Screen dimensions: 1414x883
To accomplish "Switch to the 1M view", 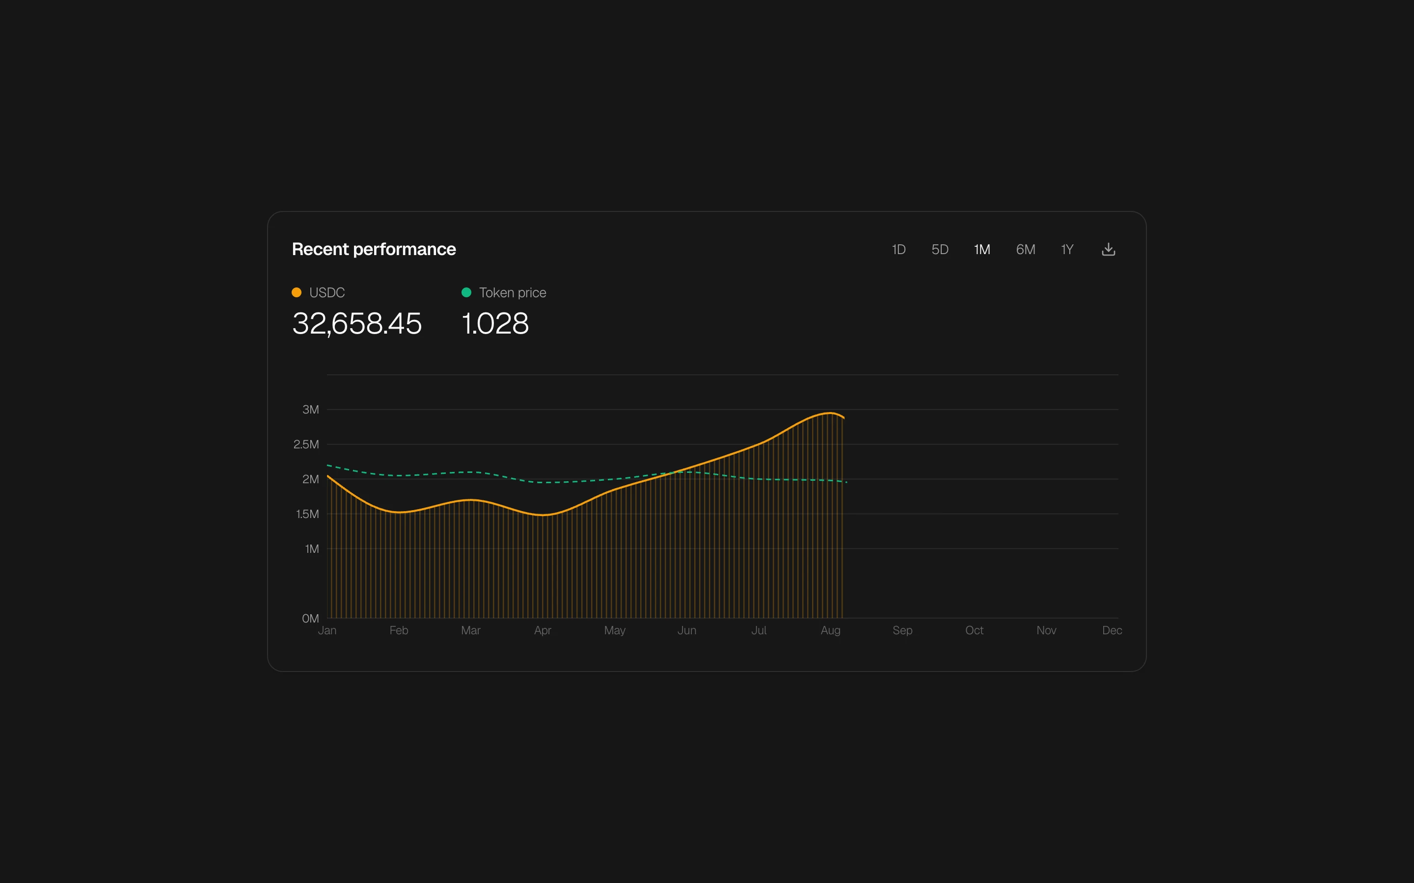I will 982,249.
